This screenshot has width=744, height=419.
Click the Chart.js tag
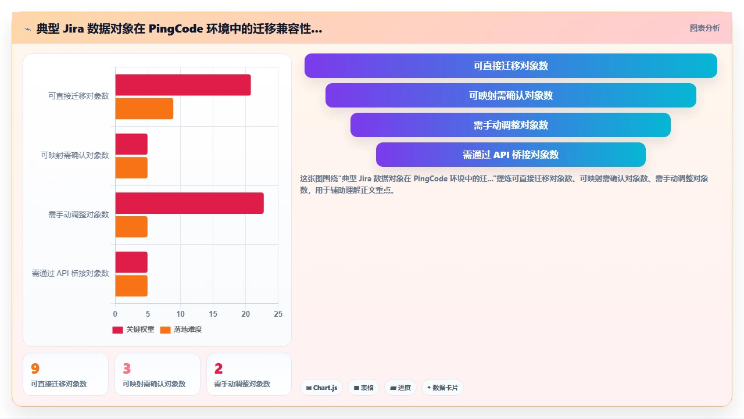coord(321,388)
